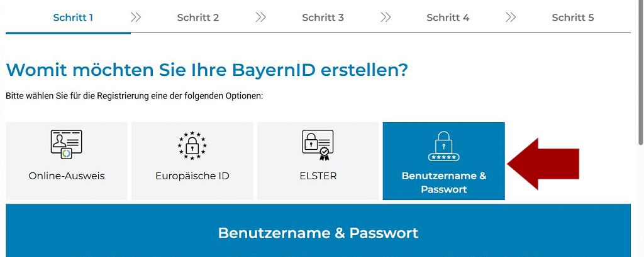Viewport: 644px width, 257px height.
Task: Select the Europäische ID label
Action: tap(192, 176)
